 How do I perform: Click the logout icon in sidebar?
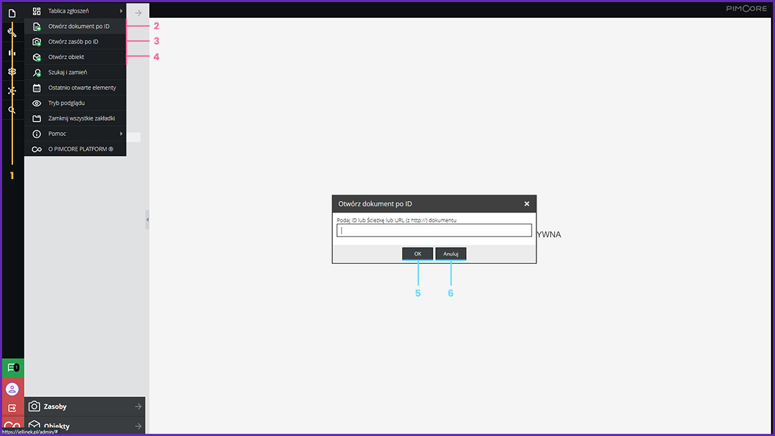pos(12,408)
